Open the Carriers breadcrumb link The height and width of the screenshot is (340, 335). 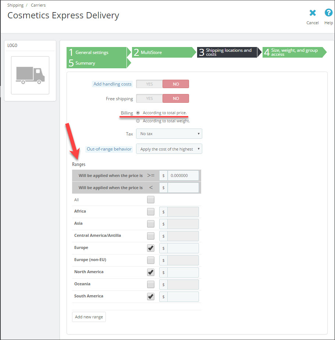38,5
